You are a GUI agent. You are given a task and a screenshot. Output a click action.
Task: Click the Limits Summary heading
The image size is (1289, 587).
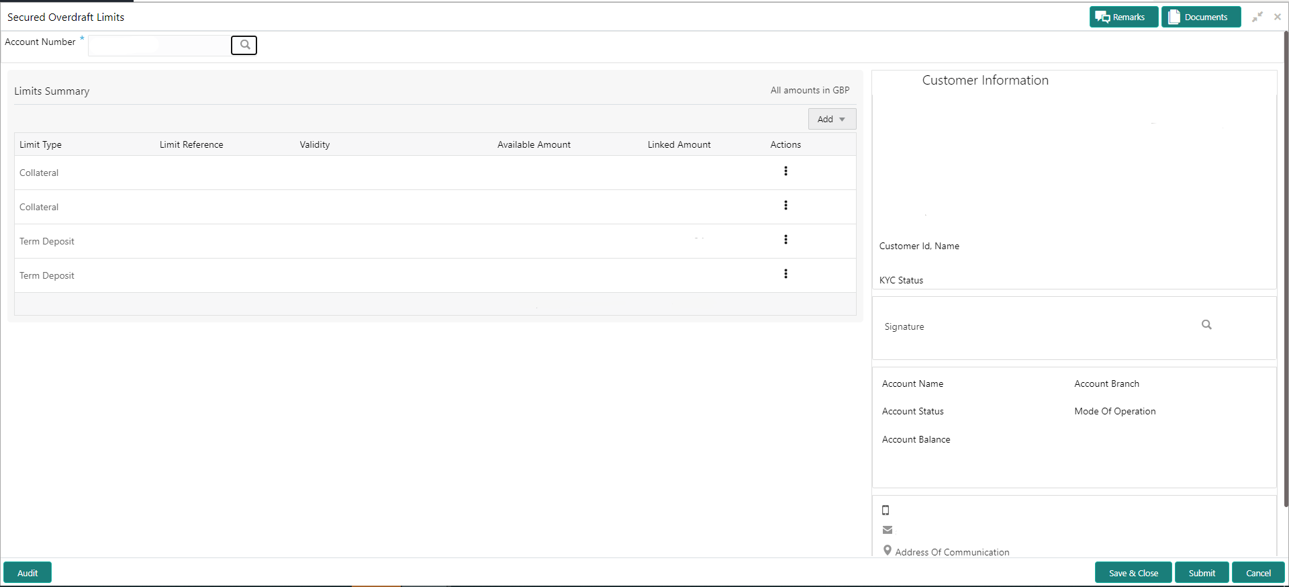point(52,91)
